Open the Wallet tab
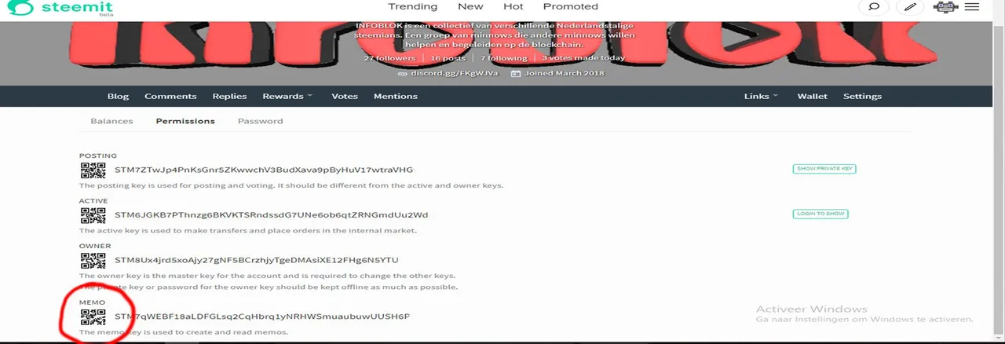The height and width of the screenshot is (344, 1005). pos(813,97)
